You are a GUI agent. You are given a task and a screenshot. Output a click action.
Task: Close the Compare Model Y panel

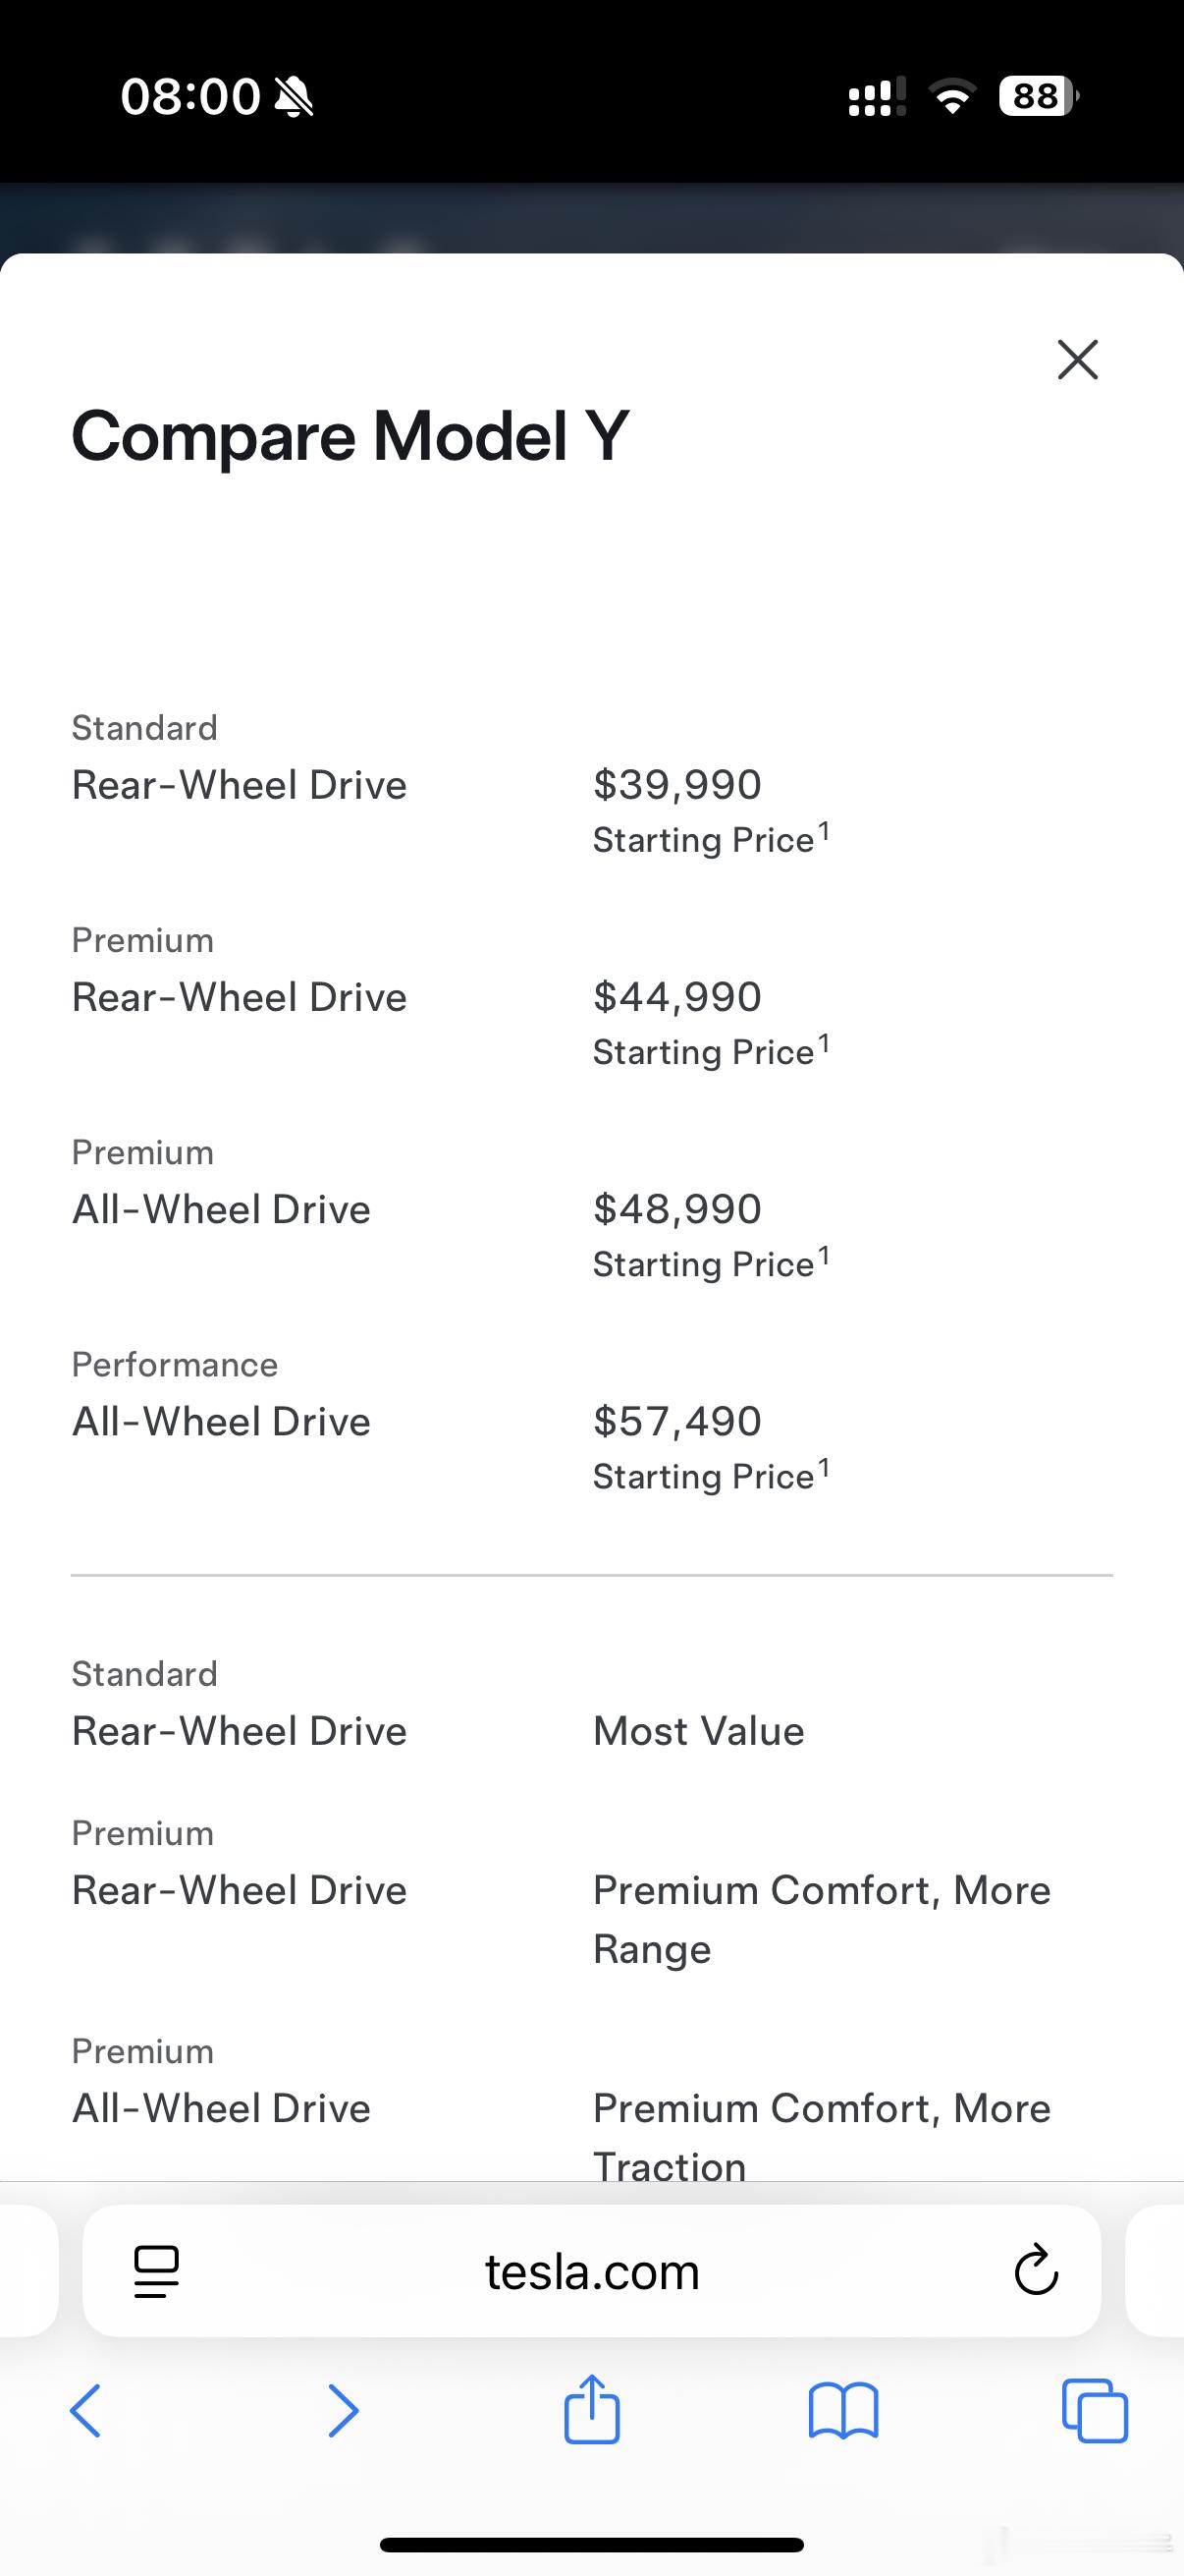[1077, 360]
